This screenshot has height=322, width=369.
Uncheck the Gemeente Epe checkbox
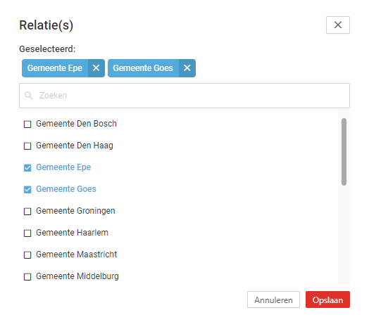(x=27, y=168)
